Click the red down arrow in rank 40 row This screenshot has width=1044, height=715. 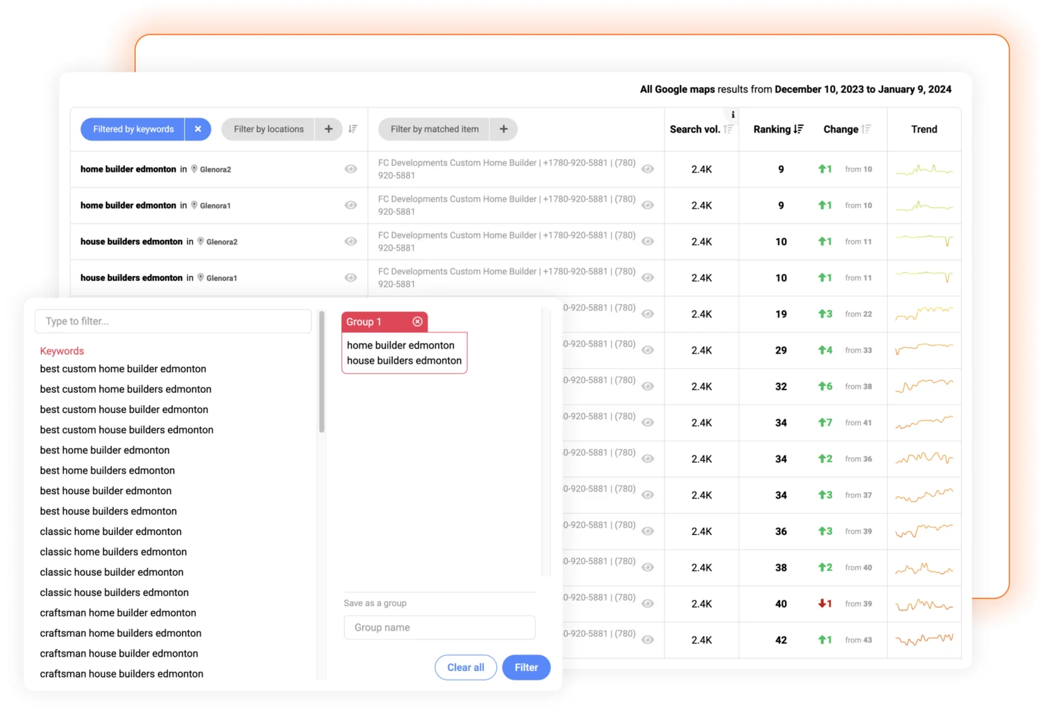pyautogui.click(x=822, y=604)
